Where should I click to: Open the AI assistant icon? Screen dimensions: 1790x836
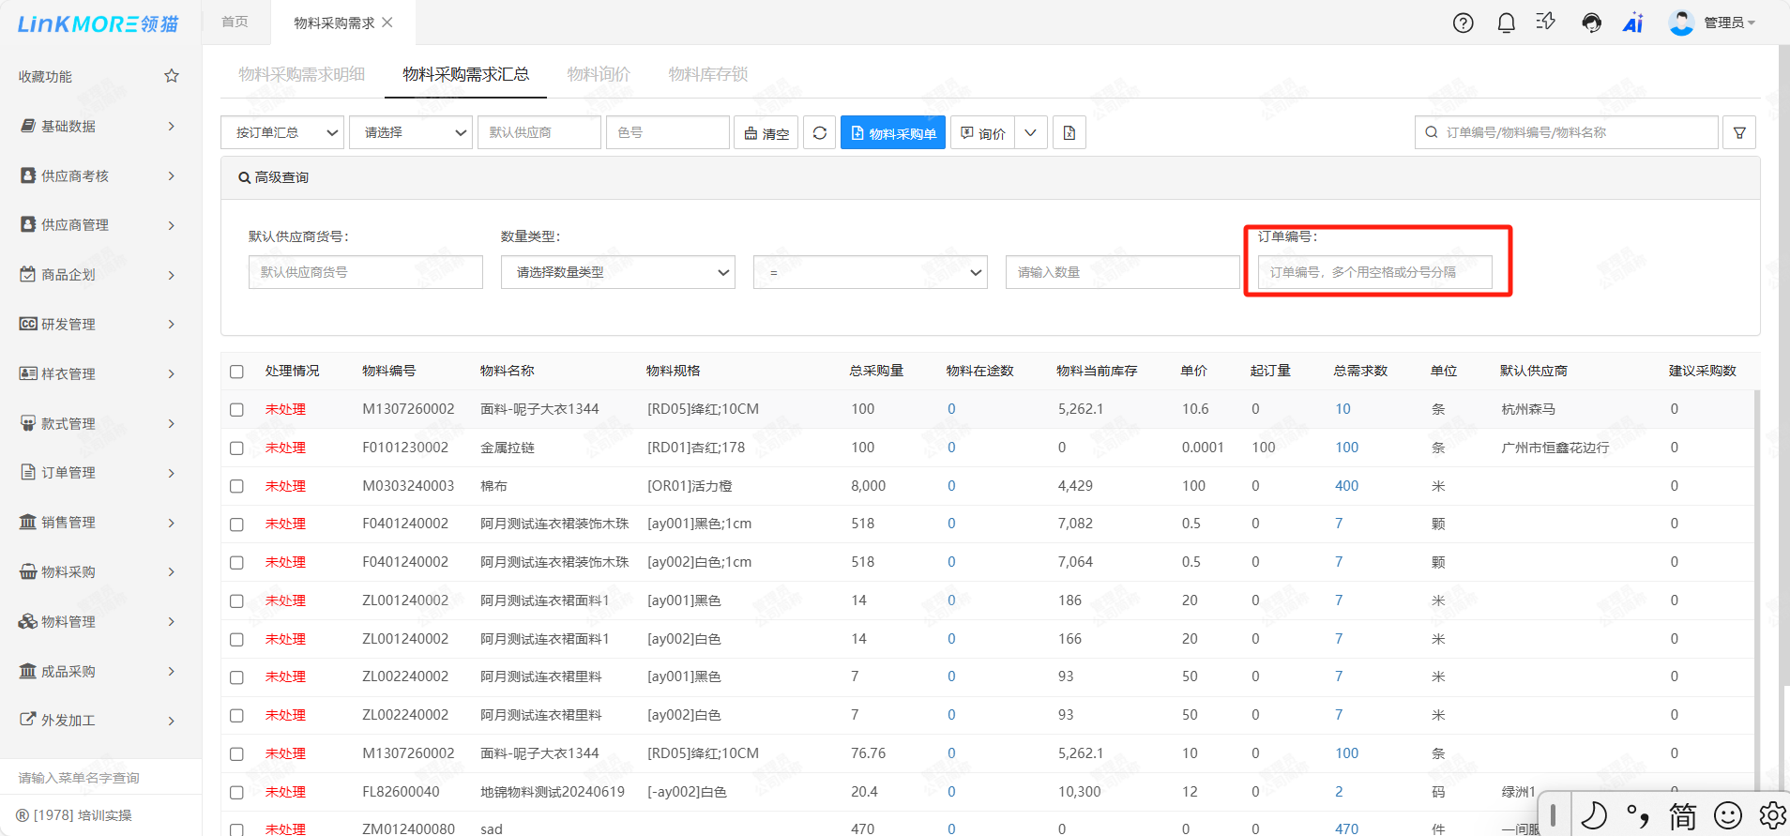[x=1632, y=23]
